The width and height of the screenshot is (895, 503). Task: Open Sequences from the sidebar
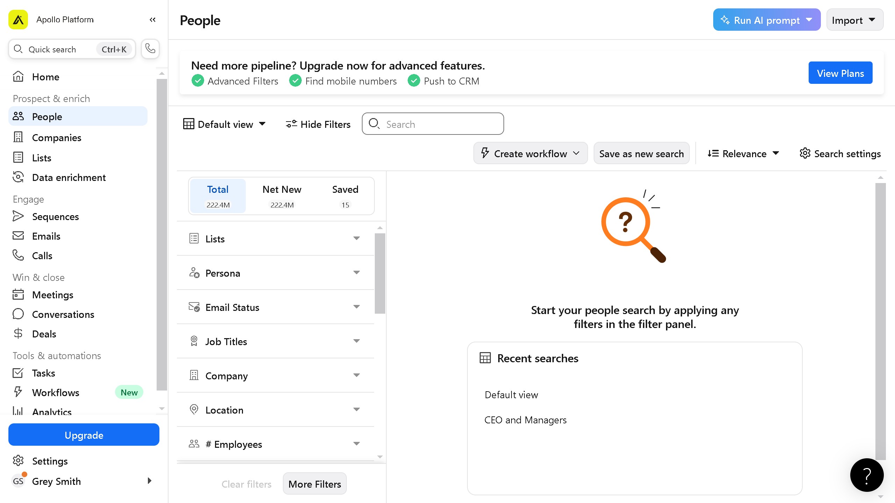coord(55,217)
